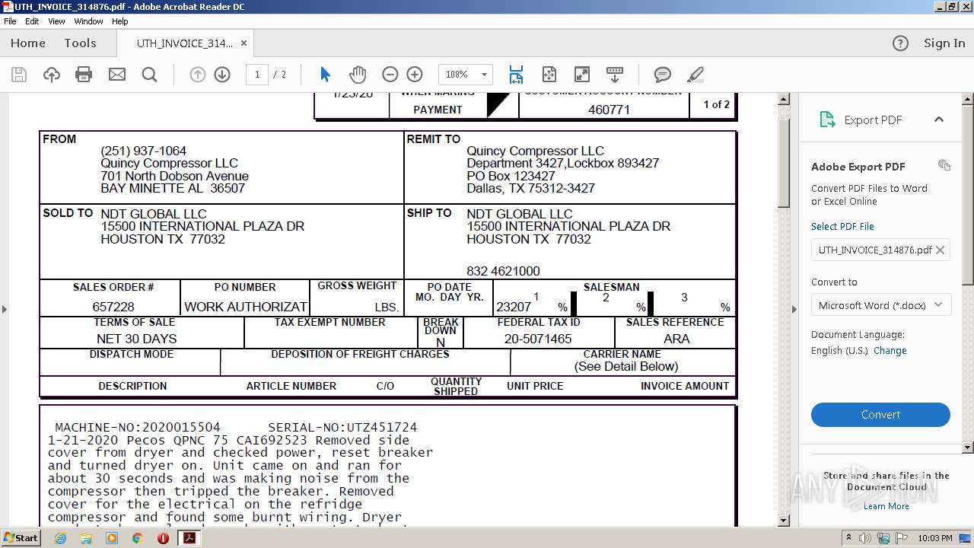Select the hand pan tool
Viewport: 974px width, 548px height.
pos(358,75)
